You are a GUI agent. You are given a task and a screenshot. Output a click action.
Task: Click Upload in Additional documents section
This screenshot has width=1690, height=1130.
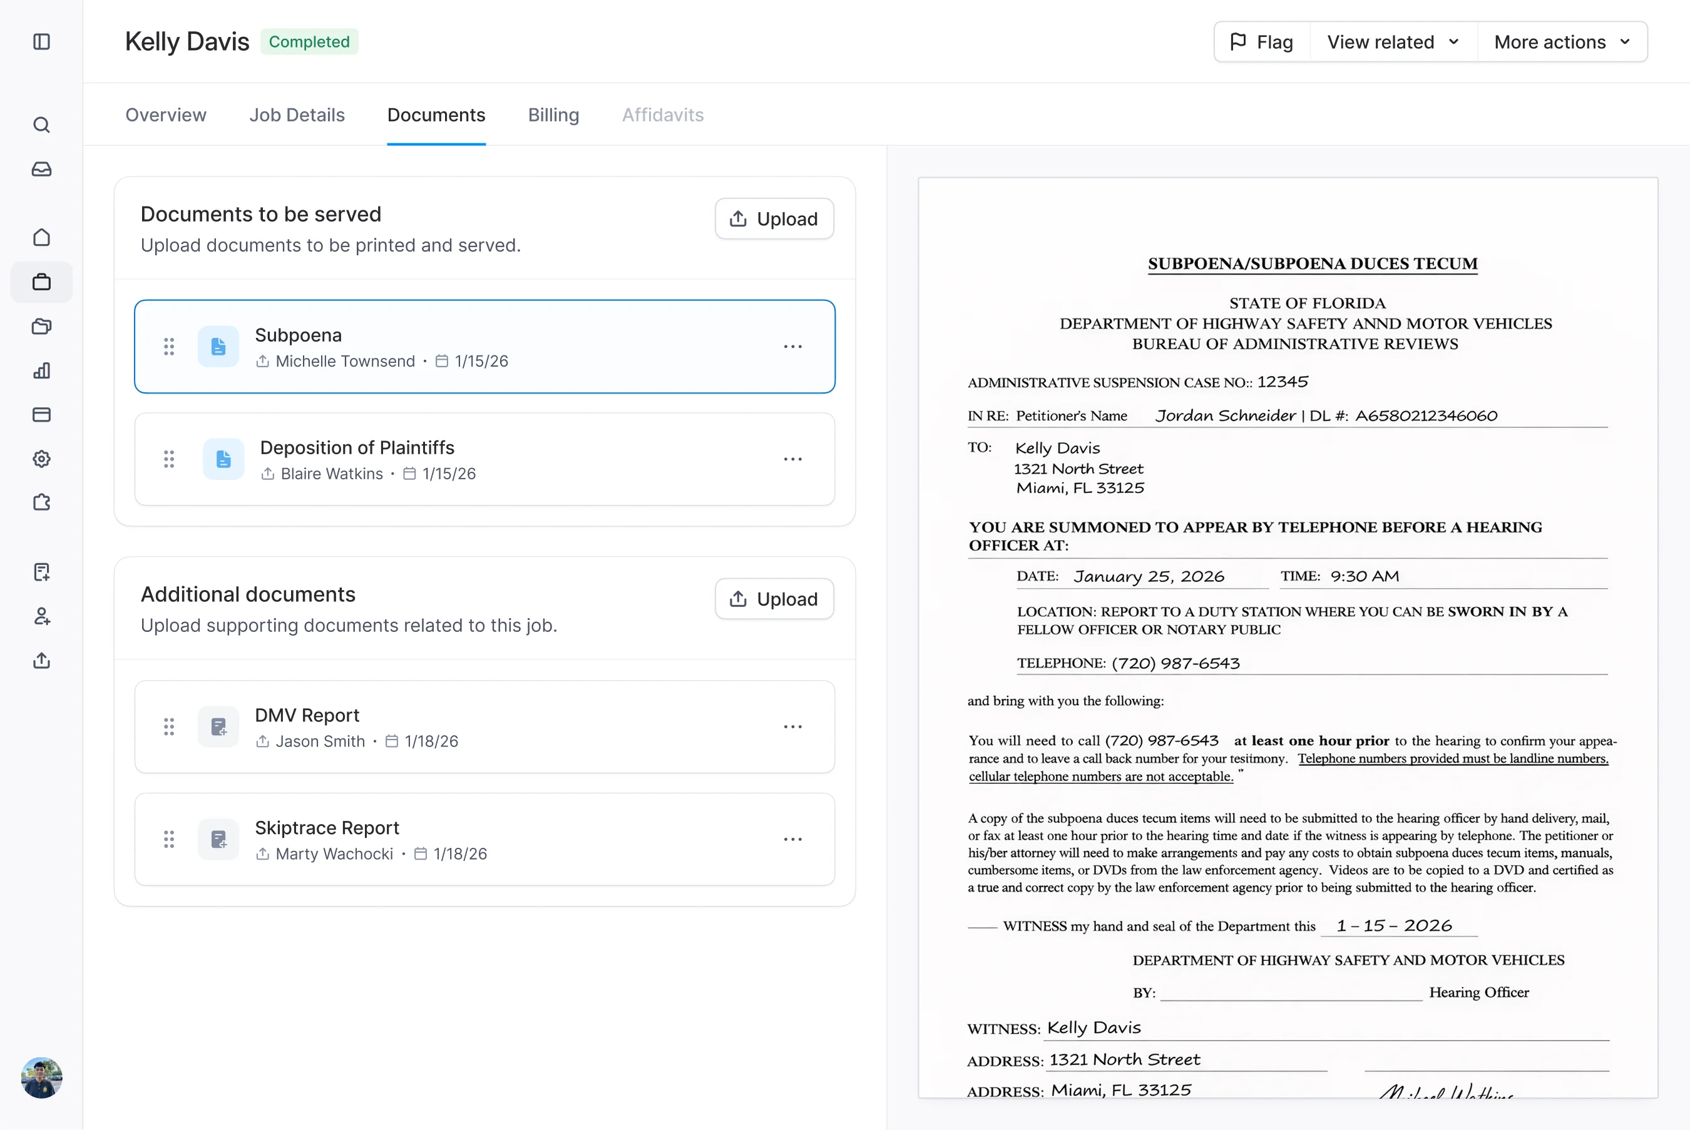774,599
